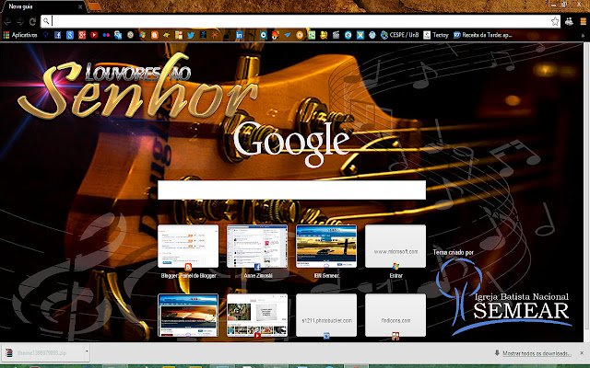Open the Windows flag bookmark icon
590x368 pixels.
[x=143, y=35]
